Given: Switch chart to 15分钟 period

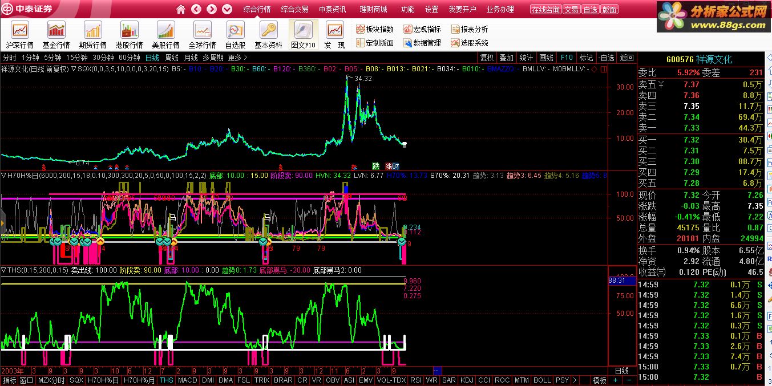Looking at the screenshot, I should coord(76,58).
